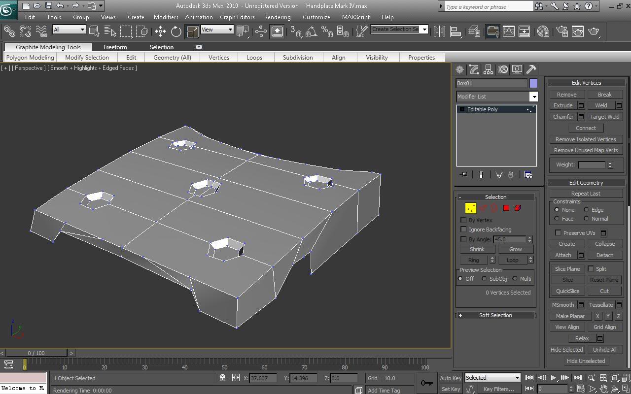The width and height of the screenshot is (631, 394).
Task: Select Polygon sub-object level
Action: coord(506,208)
